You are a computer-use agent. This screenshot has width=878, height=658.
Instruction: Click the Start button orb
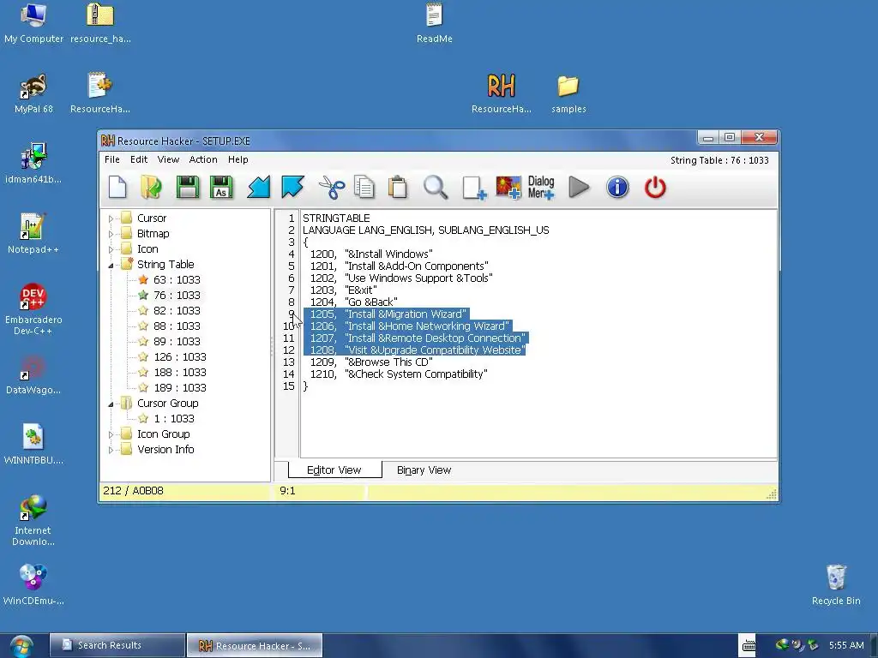tap(21, 646)
